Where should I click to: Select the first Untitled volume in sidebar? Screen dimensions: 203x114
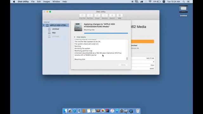56,29
